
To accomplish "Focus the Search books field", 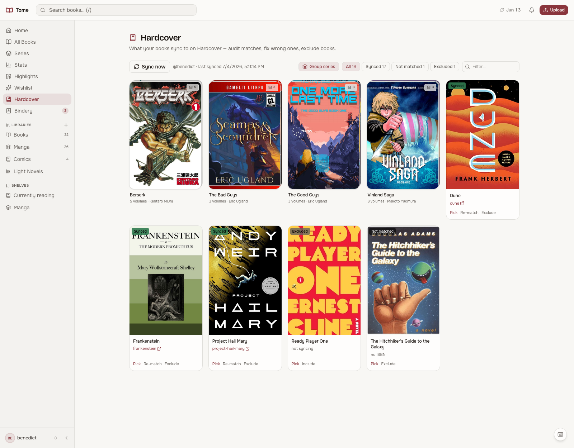I will click(116, 10).
